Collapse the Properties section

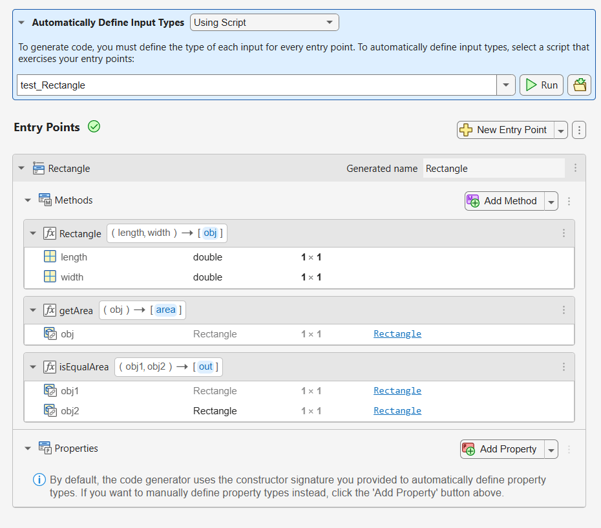click(28, 449)
